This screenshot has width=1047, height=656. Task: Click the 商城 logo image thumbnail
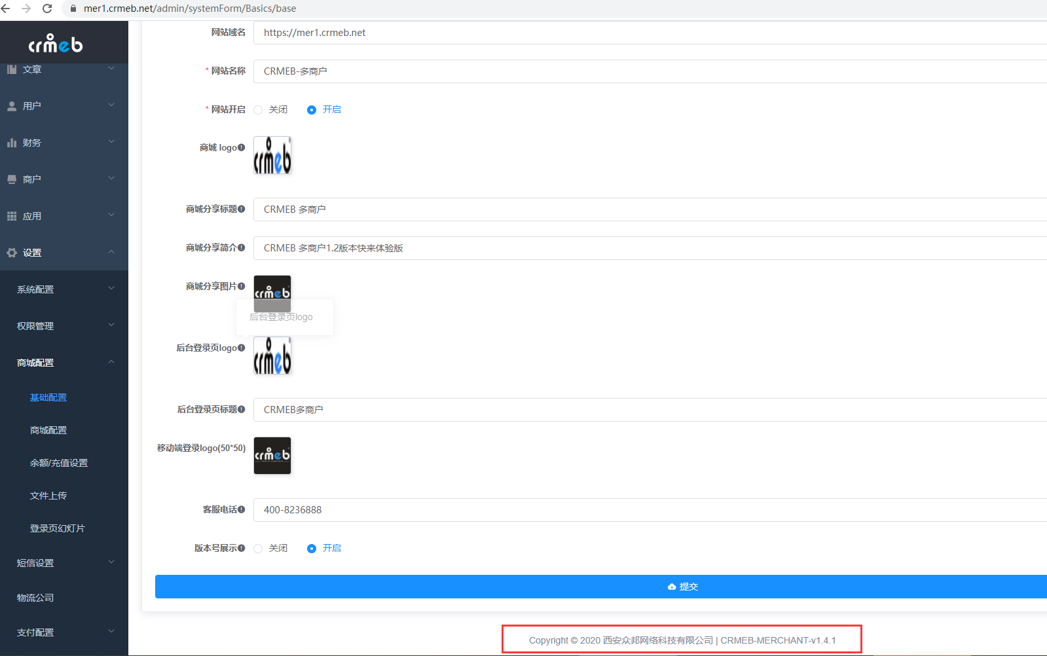click(272, 155)
